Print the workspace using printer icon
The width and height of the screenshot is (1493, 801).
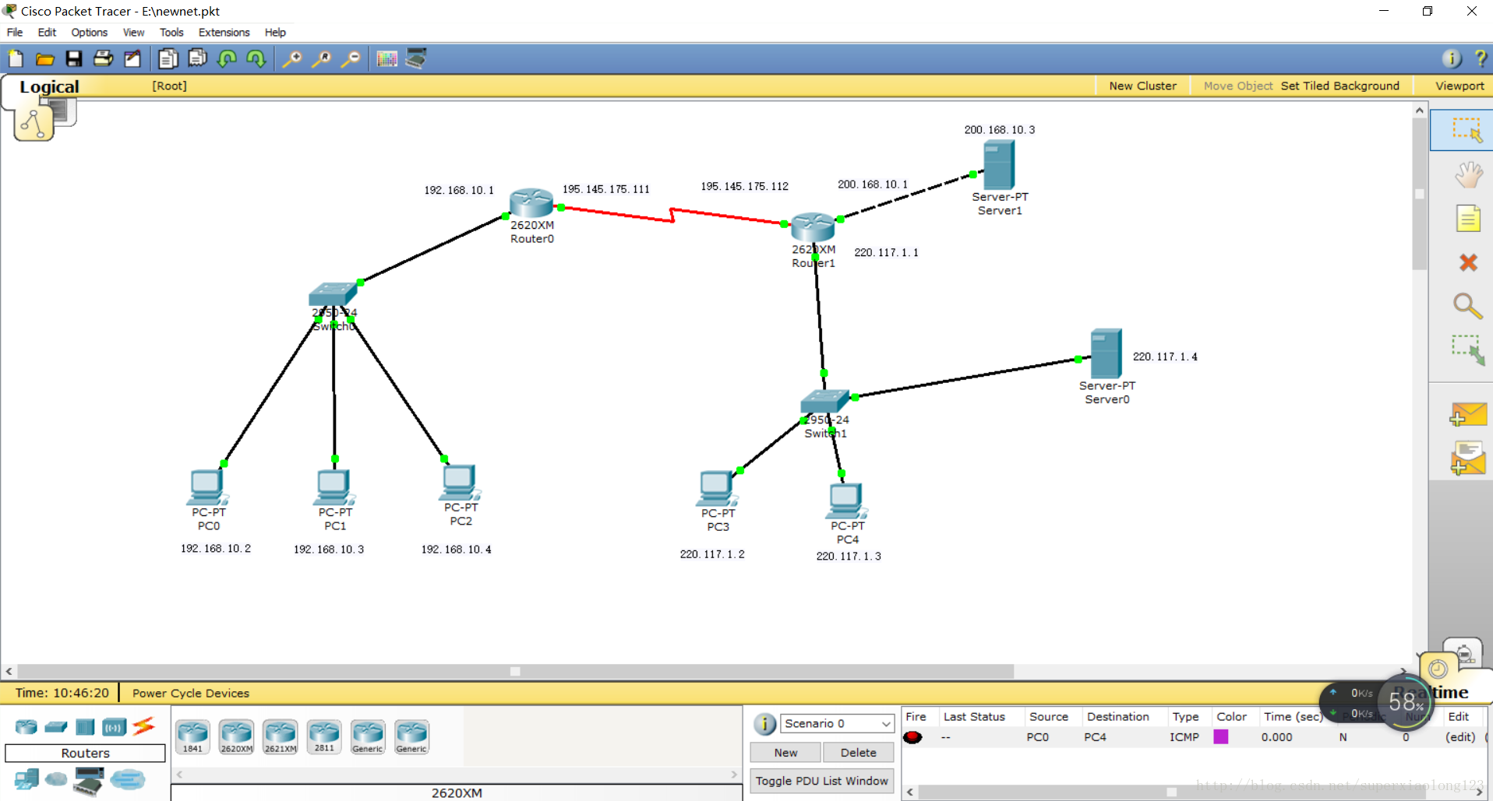[103, 58]
